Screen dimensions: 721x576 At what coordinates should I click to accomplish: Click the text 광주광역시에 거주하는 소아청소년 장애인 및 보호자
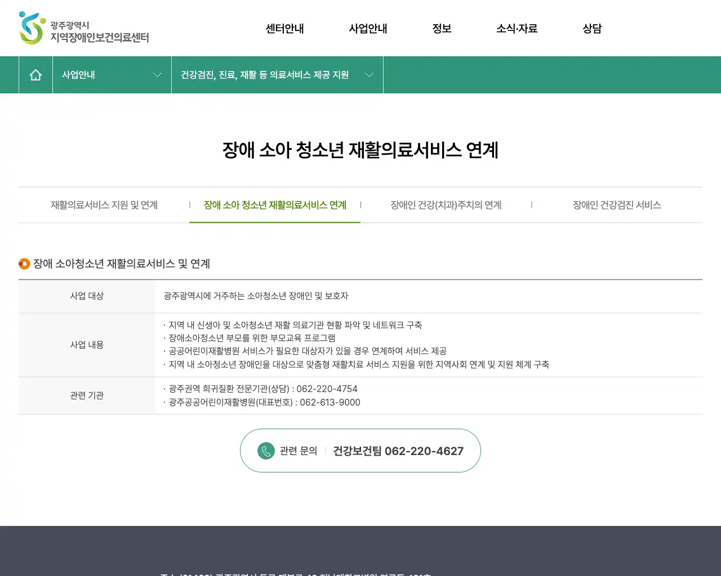[256, 296]
